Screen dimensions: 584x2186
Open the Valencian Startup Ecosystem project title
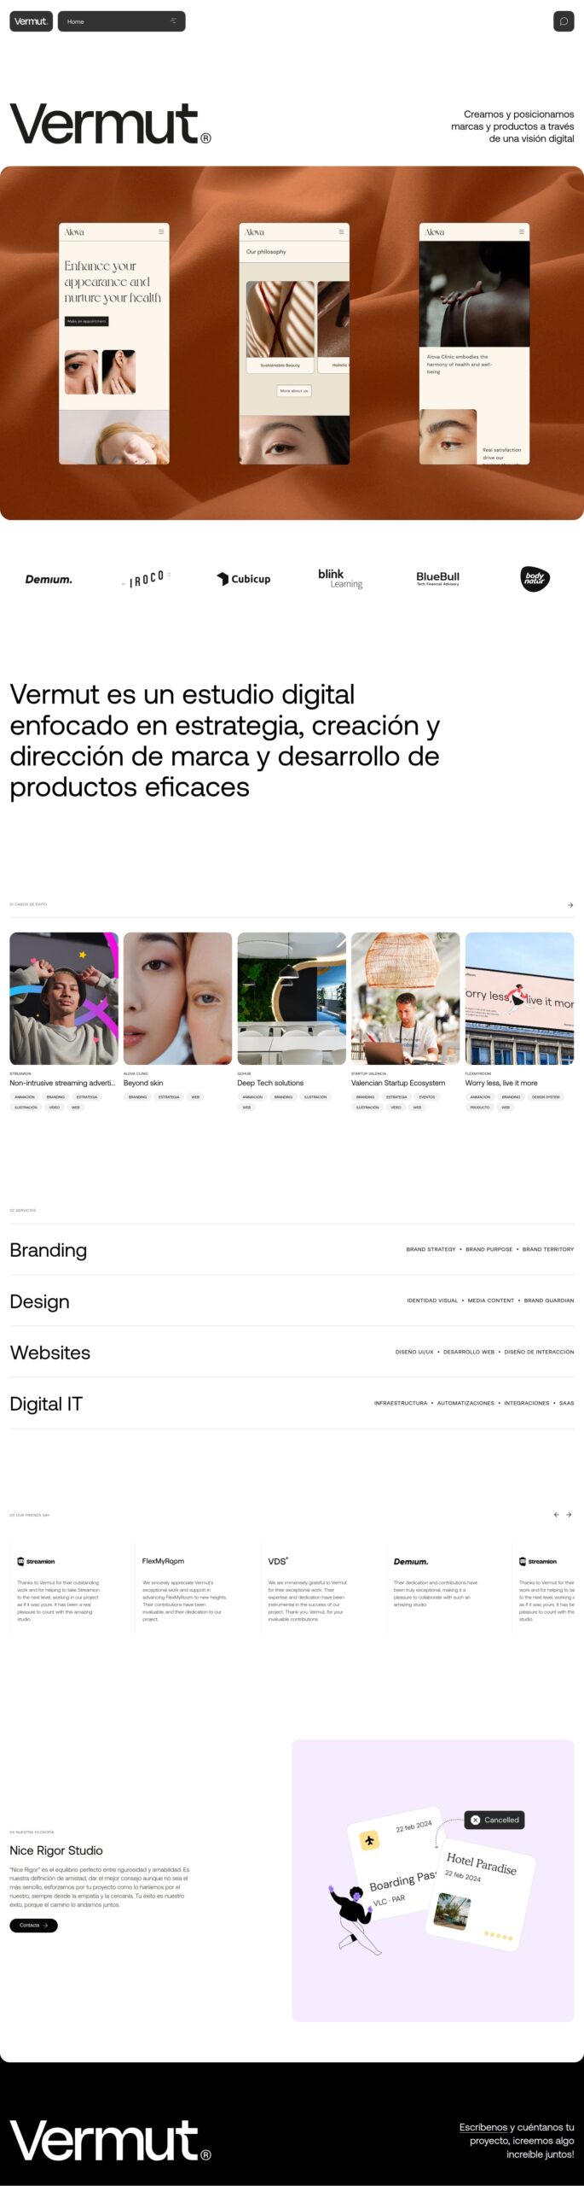(x=398, y=1083)
